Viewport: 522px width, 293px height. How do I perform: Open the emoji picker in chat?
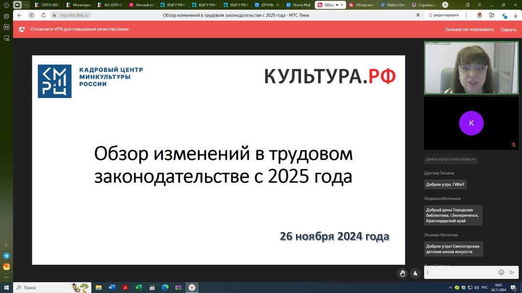tap(501, 272)
